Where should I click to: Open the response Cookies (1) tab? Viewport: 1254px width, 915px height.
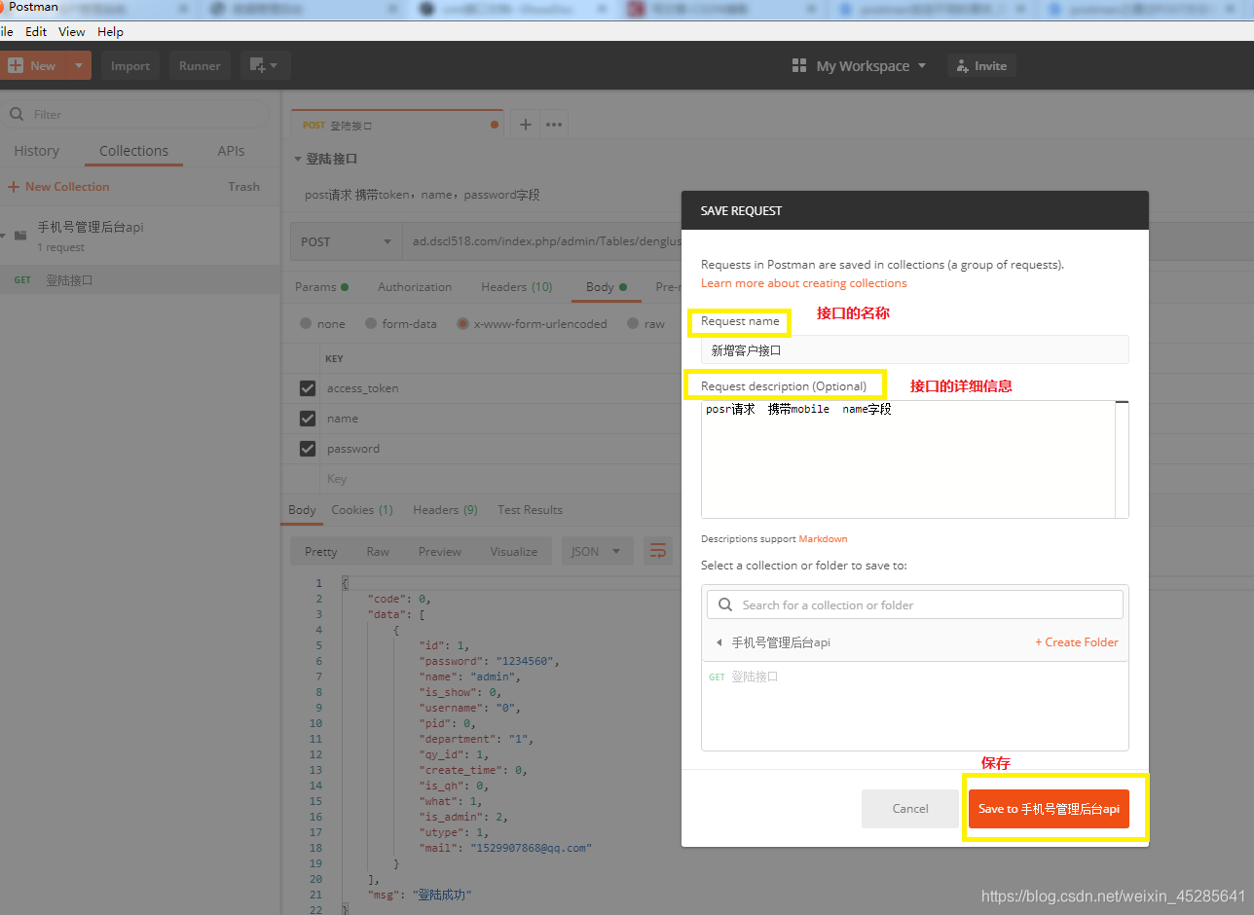tap(362, 510)
